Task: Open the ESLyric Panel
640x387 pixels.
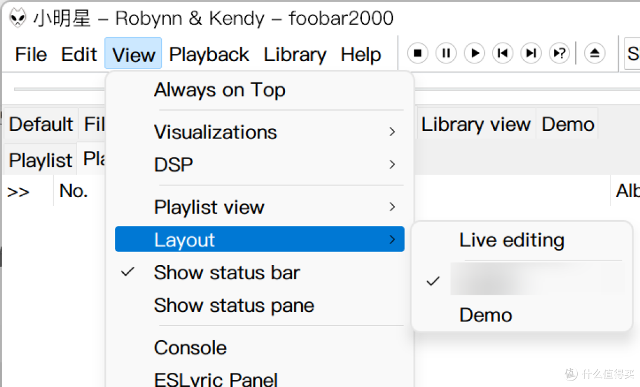Action: pyautogui.click(x=260, y=379)
